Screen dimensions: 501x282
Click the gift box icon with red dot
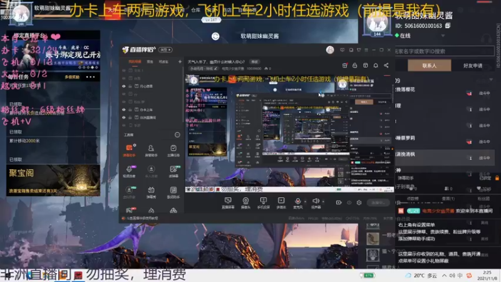345,65
